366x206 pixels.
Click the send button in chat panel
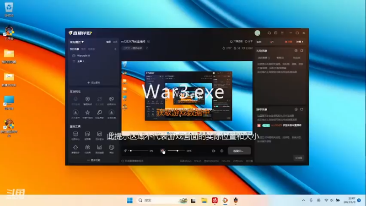coord(299,158)
